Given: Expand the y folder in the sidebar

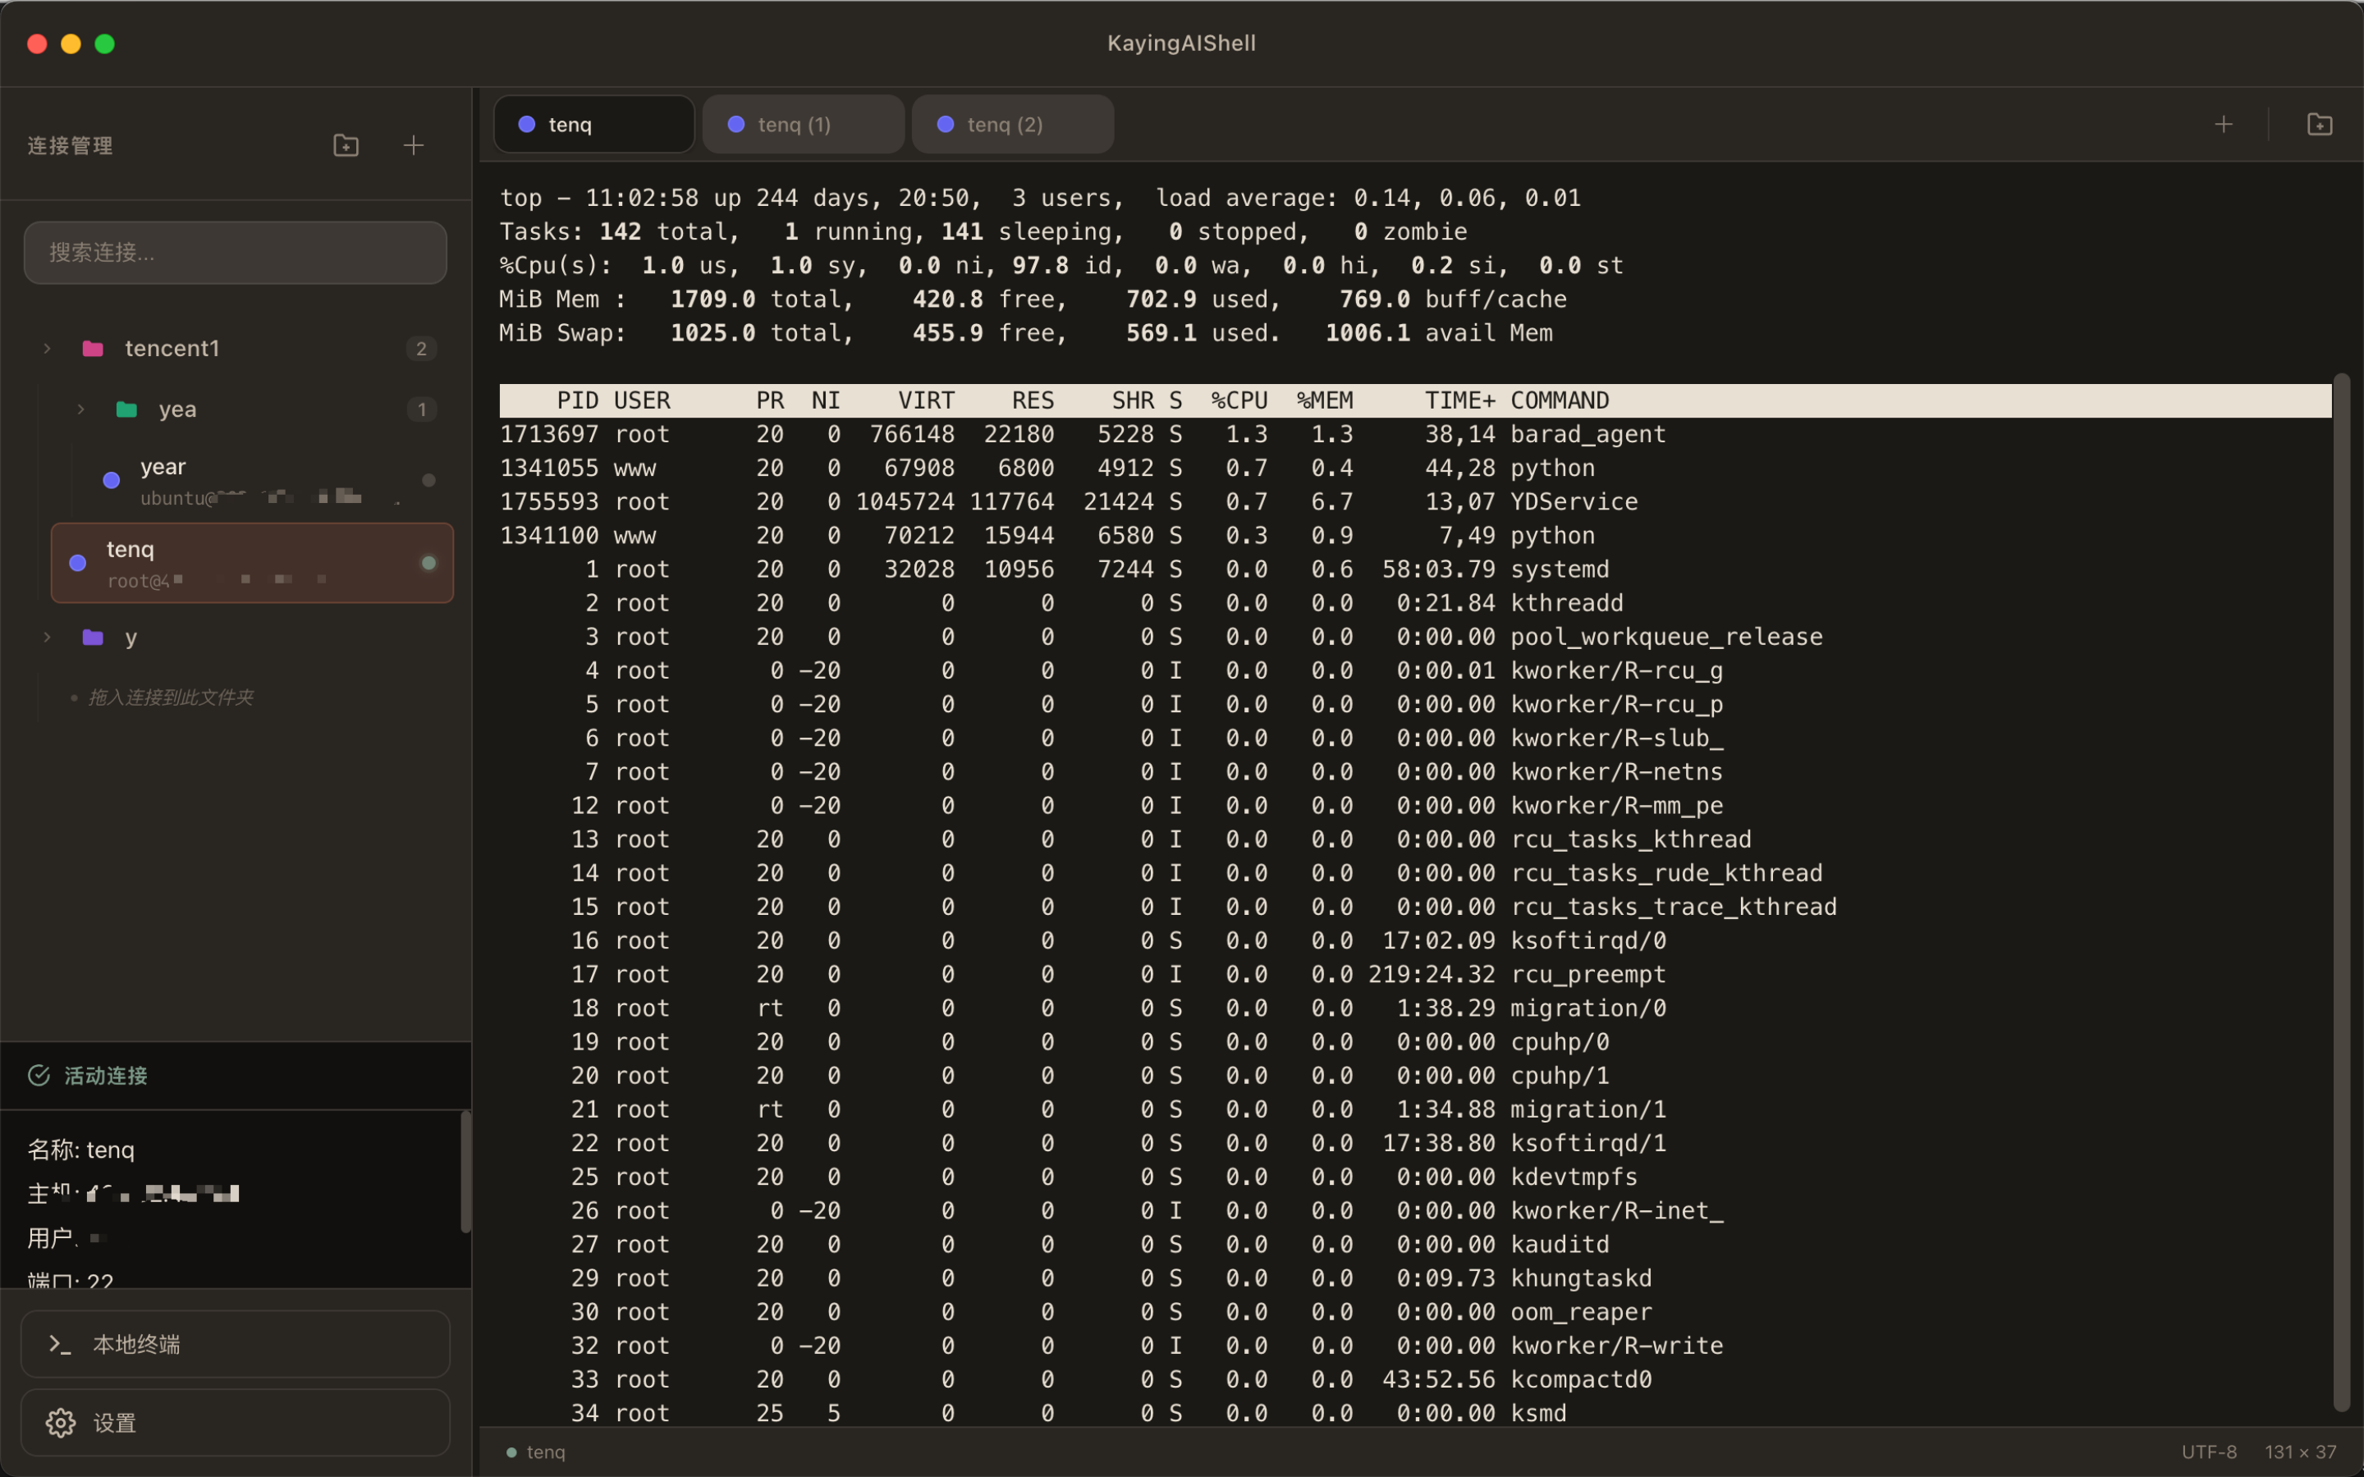Looking at the screenshot, I should pyautogui.click(x=46, y=637).
